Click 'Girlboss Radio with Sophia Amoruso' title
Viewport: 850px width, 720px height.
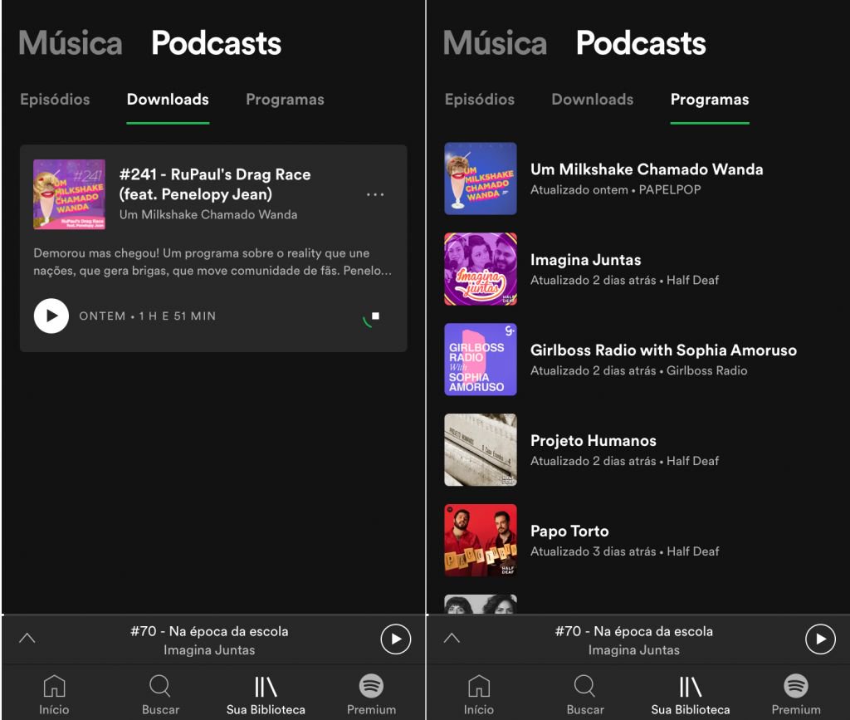pos(663,350)
